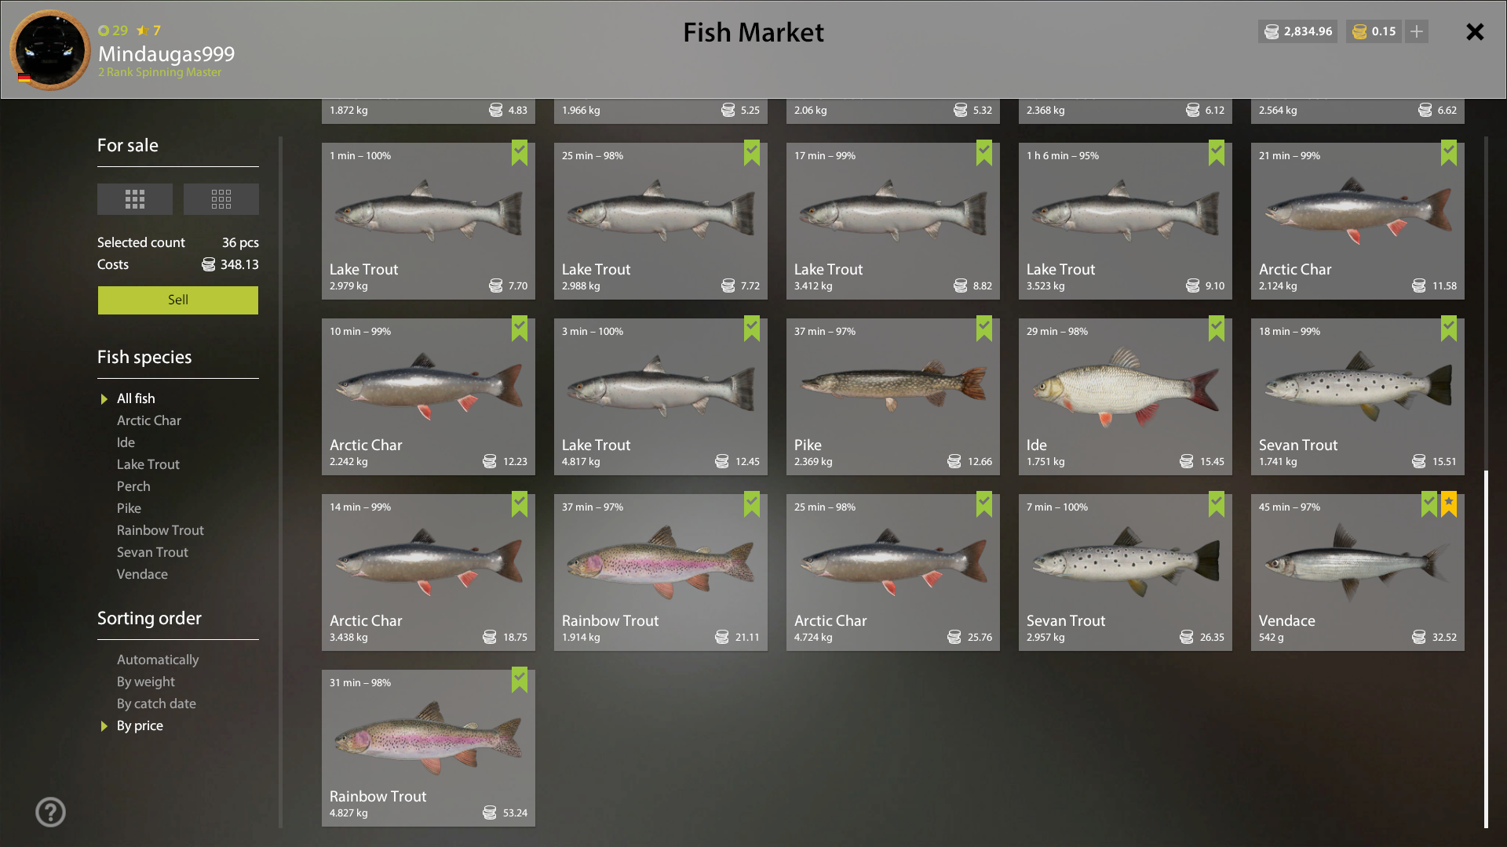Select the outlined grid view icon

point(221,199)
